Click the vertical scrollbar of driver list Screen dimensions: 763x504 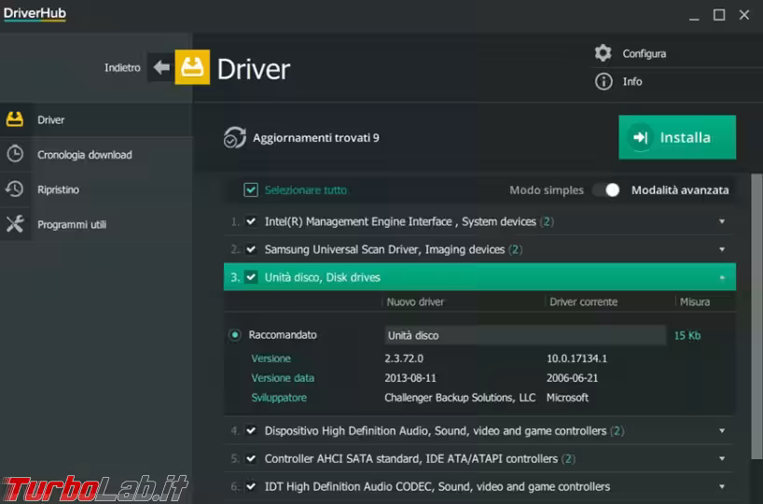756,316
